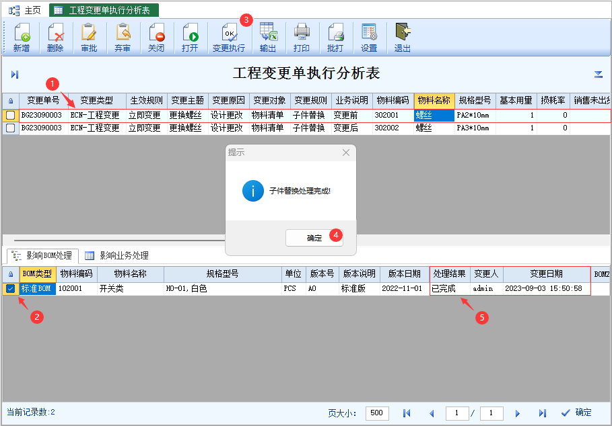Click highlighted 物料名称 column header in upper table
This screenshot has height=426, width=612.
click(x=434, y=101)
